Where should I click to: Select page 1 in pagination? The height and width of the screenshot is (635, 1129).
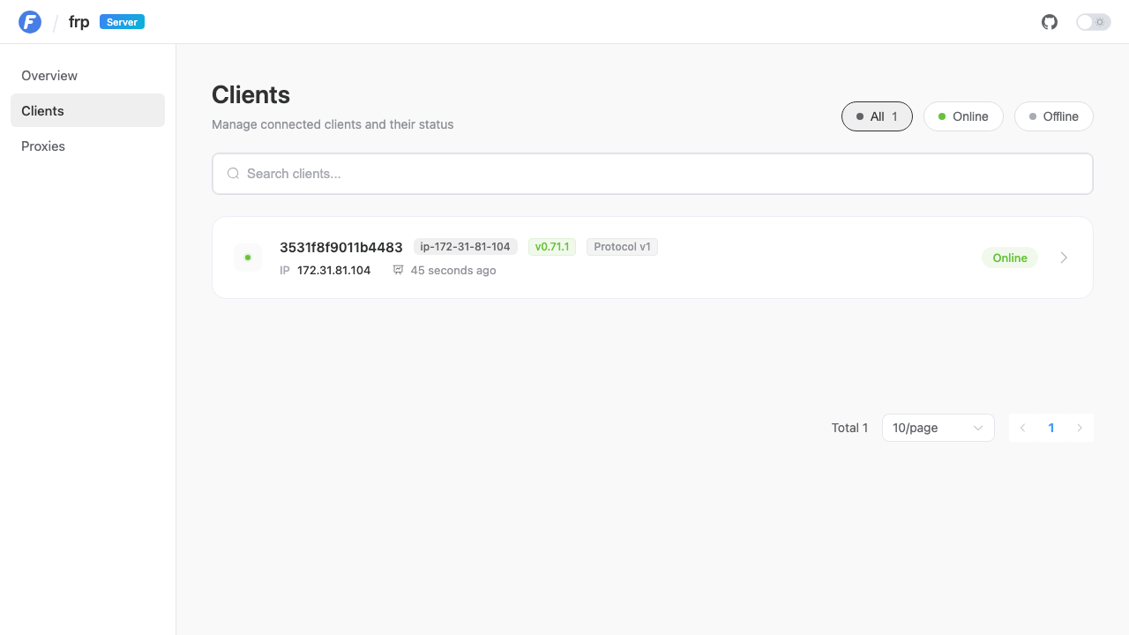click(1051, 428)
